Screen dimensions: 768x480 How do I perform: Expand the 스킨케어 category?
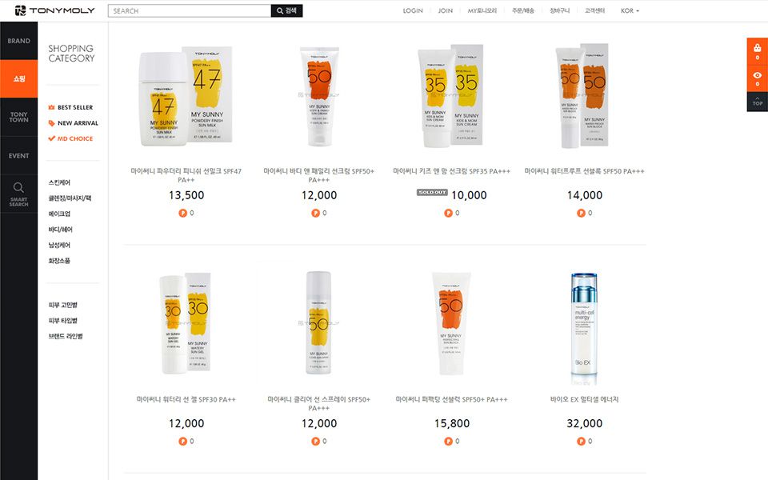coord(59,182)
